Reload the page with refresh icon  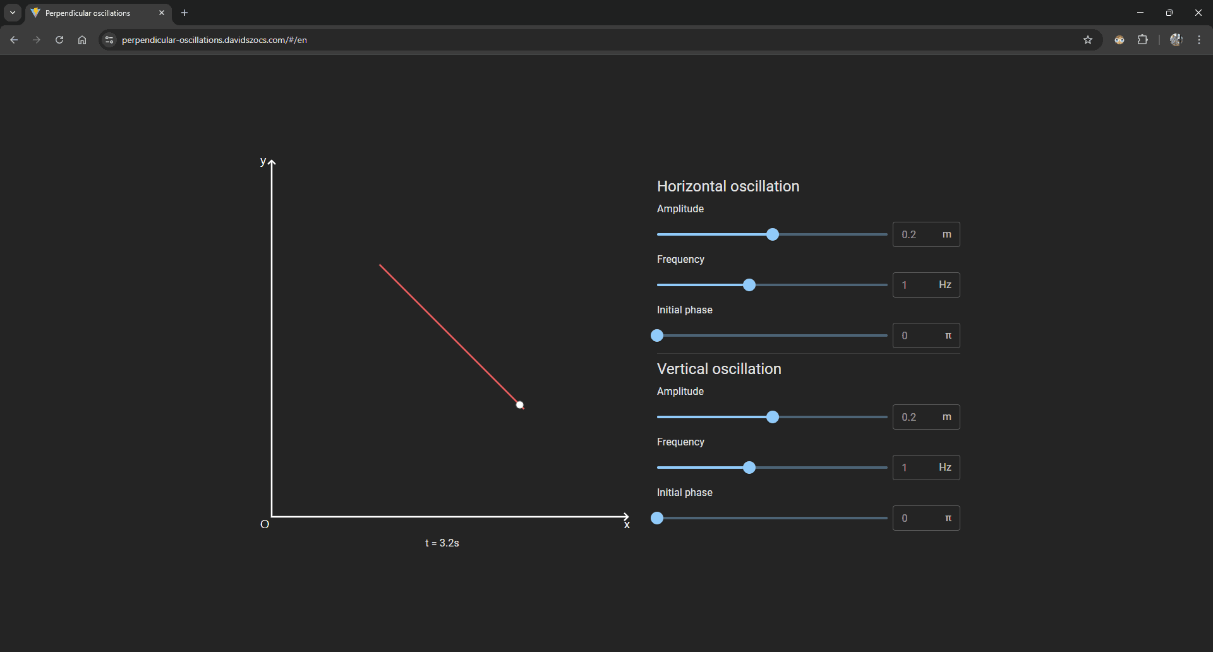click(59, 40)
